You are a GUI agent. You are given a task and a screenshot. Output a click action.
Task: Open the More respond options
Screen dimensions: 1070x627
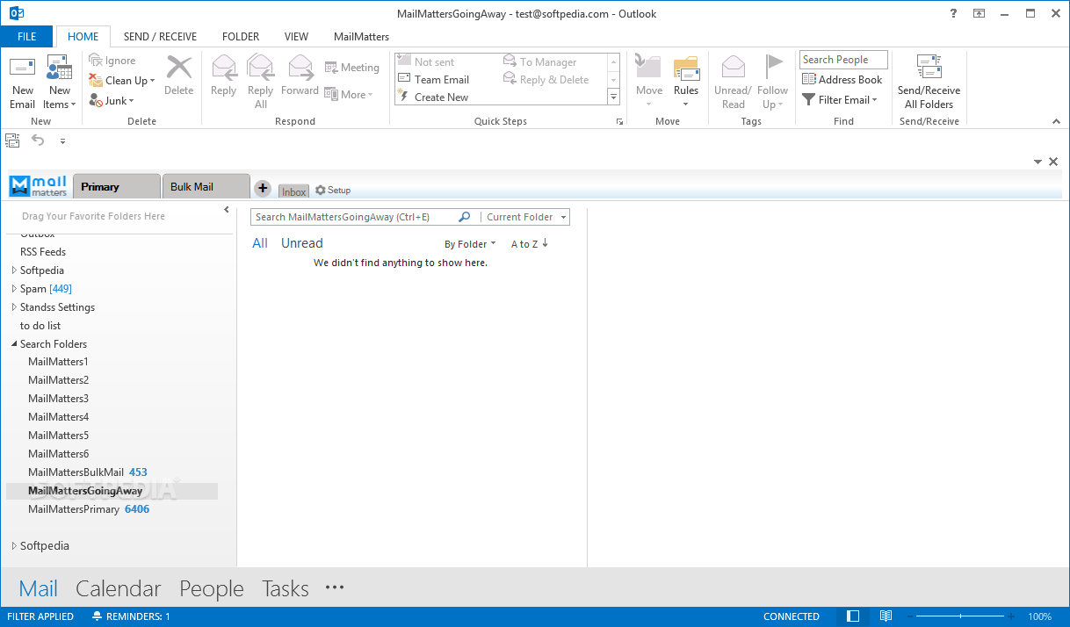(x=349, y=95)
